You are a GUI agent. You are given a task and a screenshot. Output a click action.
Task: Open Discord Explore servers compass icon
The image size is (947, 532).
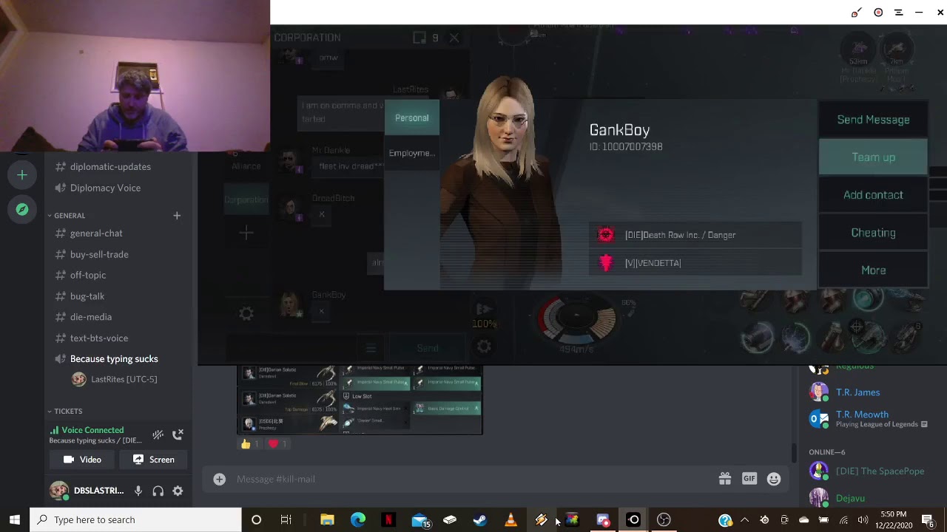22,210
